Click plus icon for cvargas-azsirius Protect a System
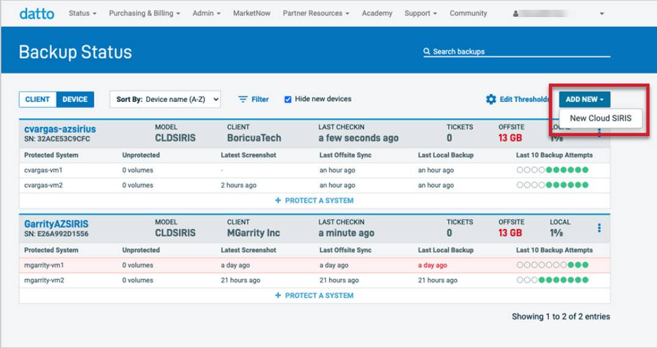Image resolution: width=657 pixels, height=348 pixels. click(278, 201)
